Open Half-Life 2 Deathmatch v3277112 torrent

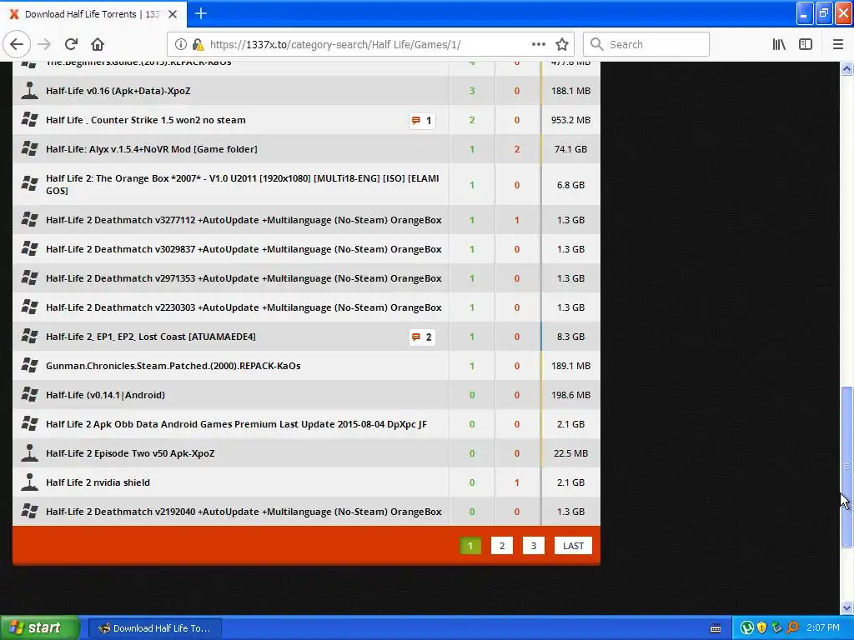click(244, 220)
